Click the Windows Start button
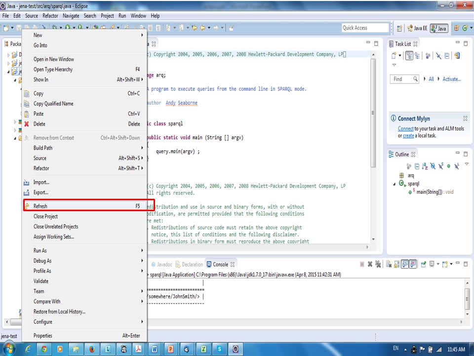This screenshot has width=474, height=356. tap(8, 349)
